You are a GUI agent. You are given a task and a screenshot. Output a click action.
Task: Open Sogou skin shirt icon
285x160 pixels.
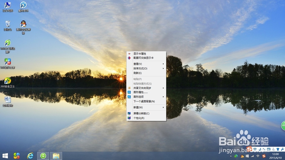(278, 149)
